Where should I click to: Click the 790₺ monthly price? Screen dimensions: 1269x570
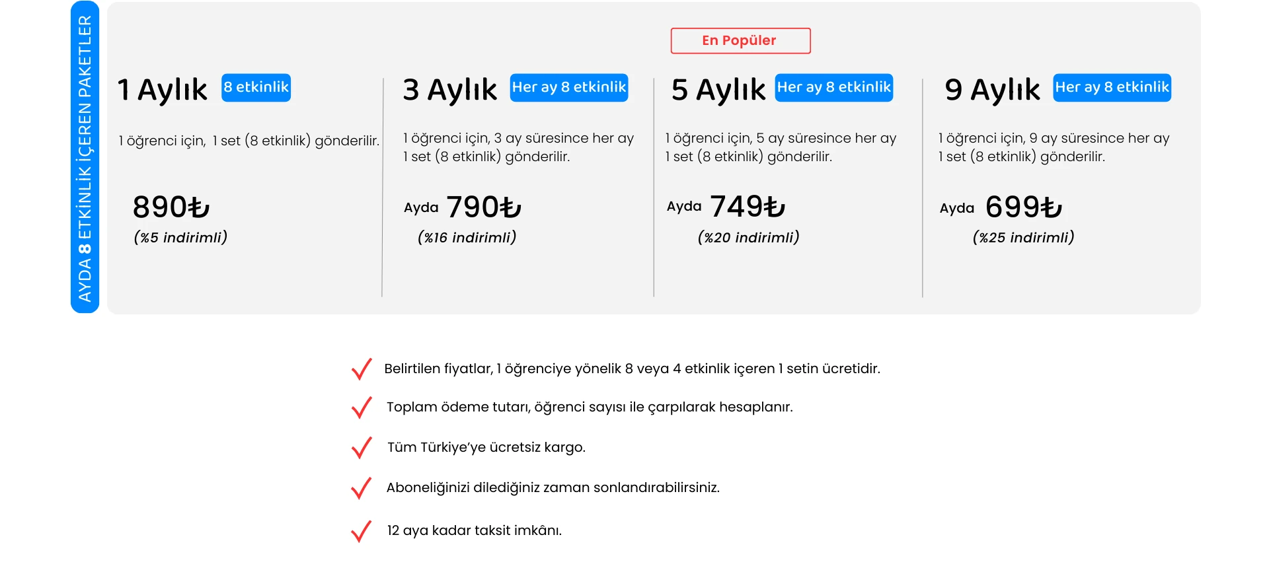pos(484,207)
